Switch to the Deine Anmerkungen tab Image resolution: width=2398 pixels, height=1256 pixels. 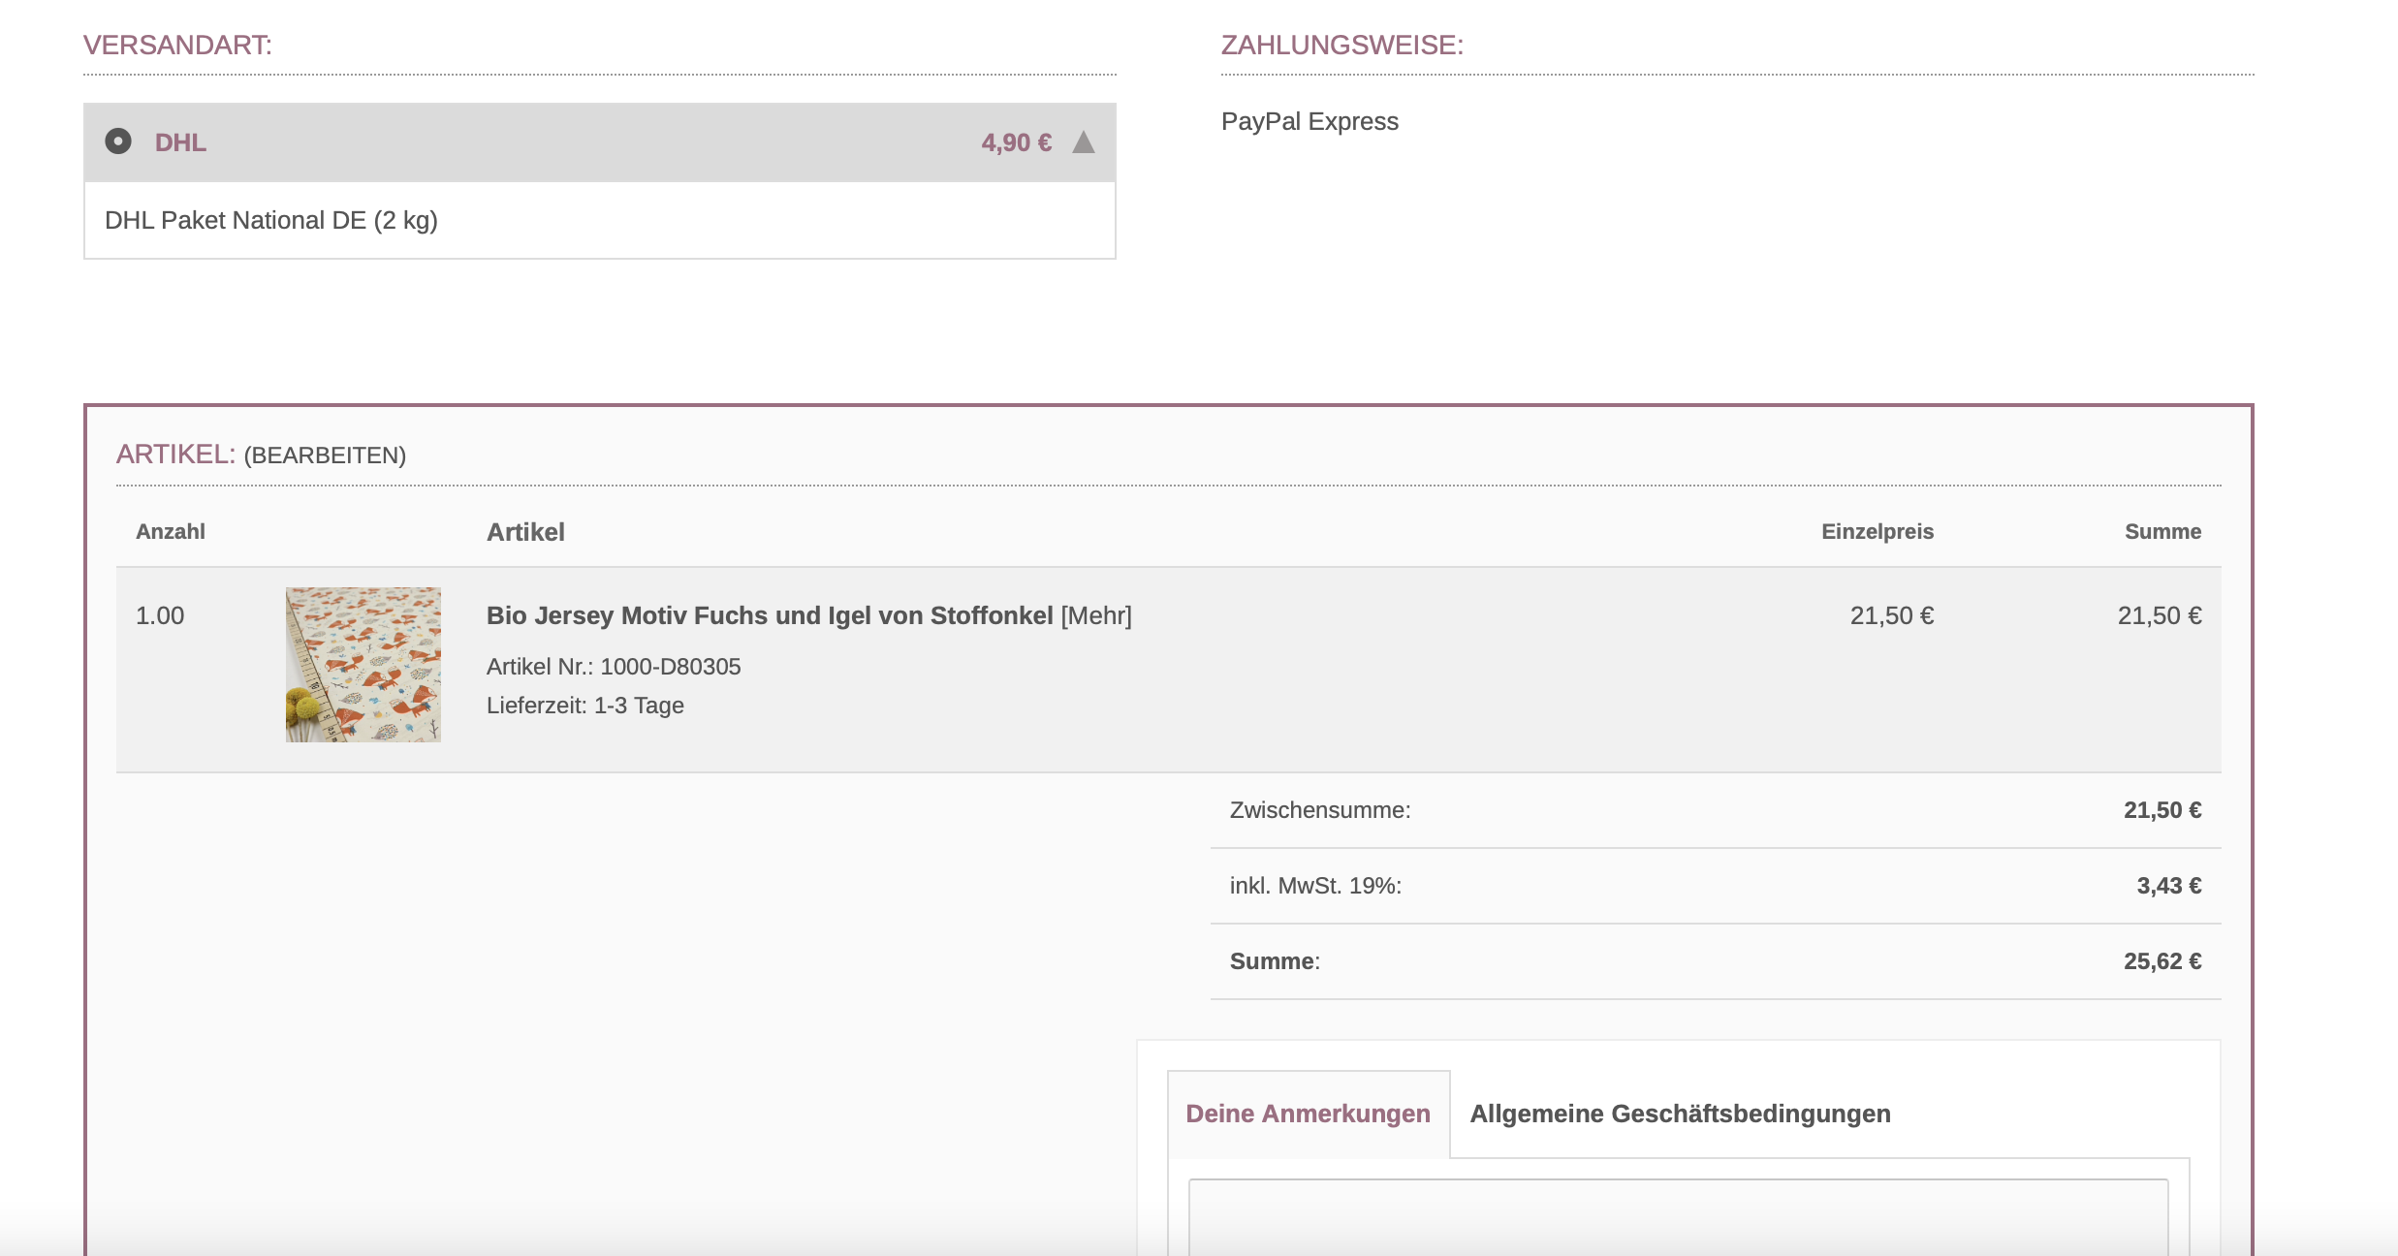pyautogui.click(x=1308, y=1114)
